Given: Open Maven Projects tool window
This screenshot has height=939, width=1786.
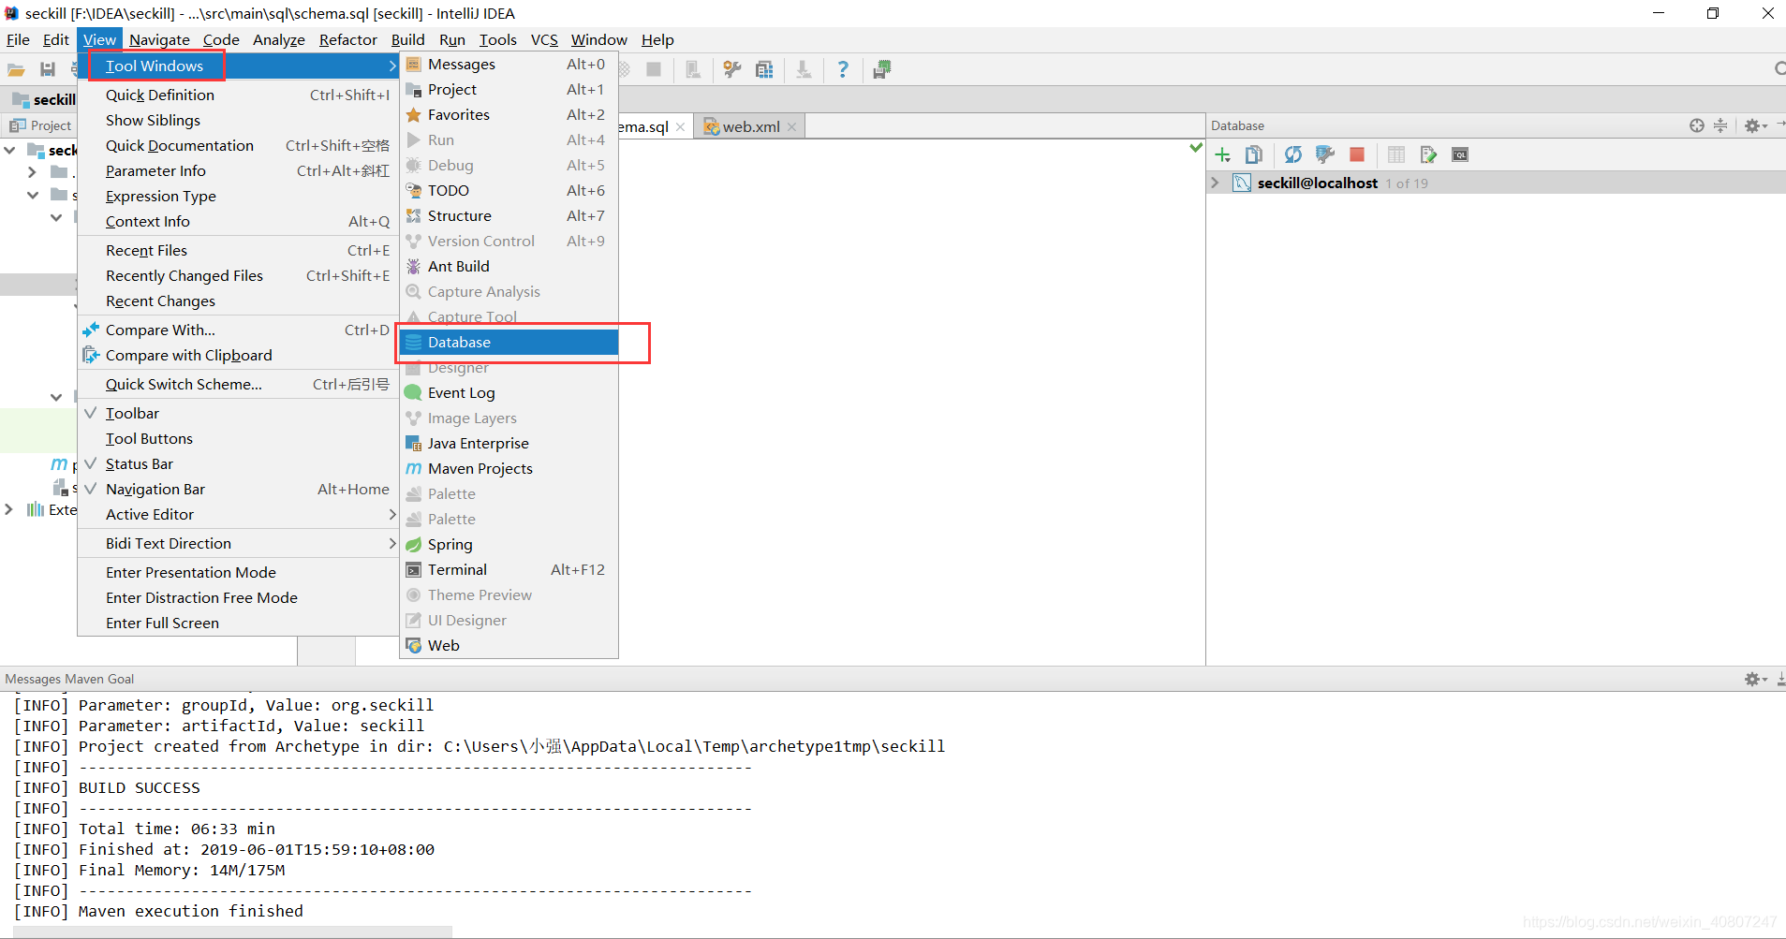Looking at the screenshot, I should 509,468.
